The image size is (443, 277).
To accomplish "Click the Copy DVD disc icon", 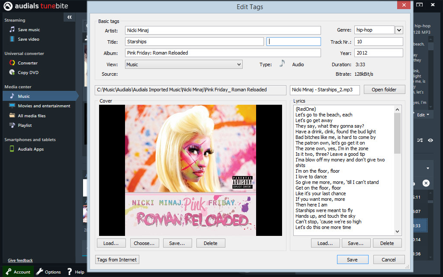I will point(12,72).
